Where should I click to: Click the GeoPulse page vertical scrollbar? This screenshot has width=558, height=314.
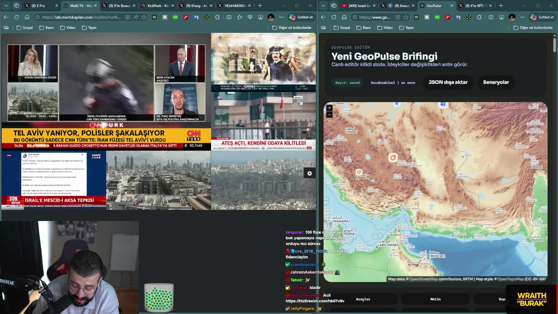555,45
